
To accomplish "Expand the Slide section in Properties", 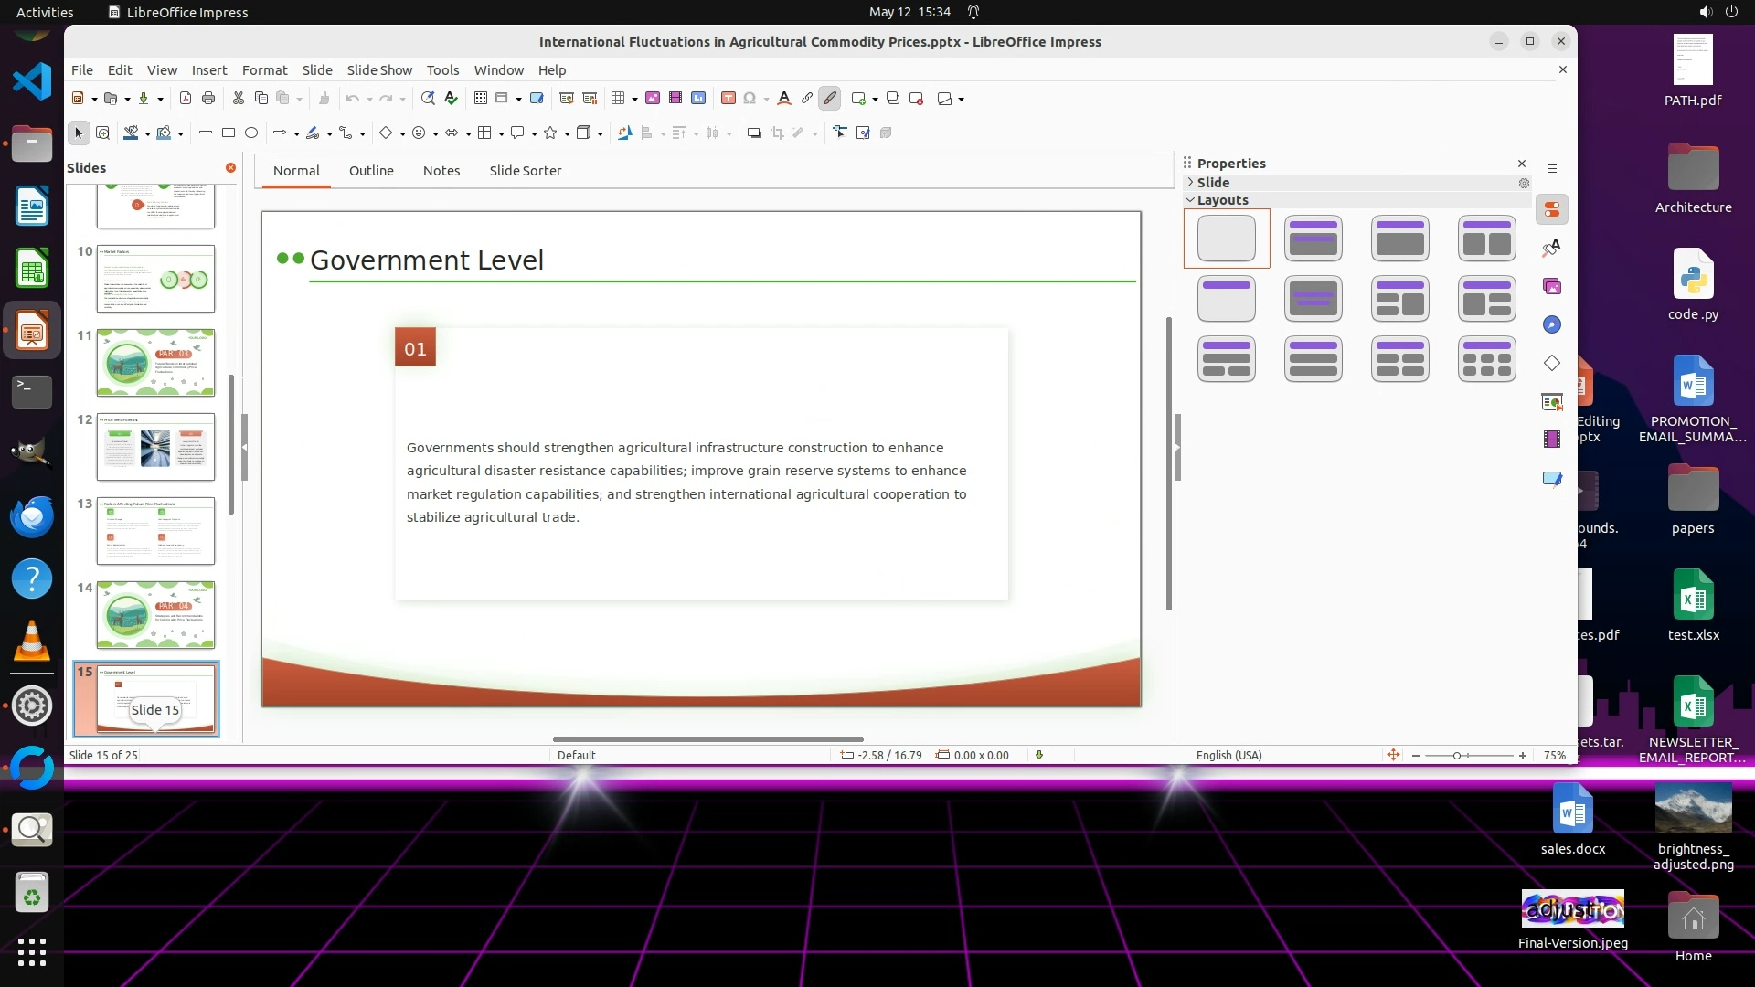I will pos(1213,183).
